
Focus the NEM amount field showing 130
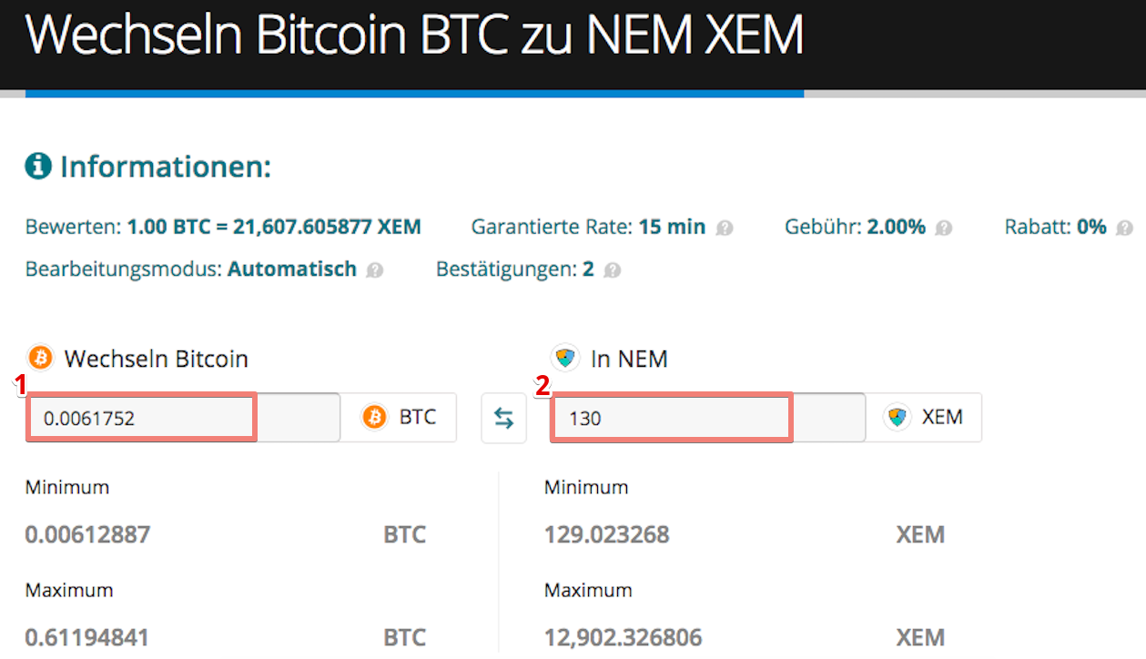[671, 419]
